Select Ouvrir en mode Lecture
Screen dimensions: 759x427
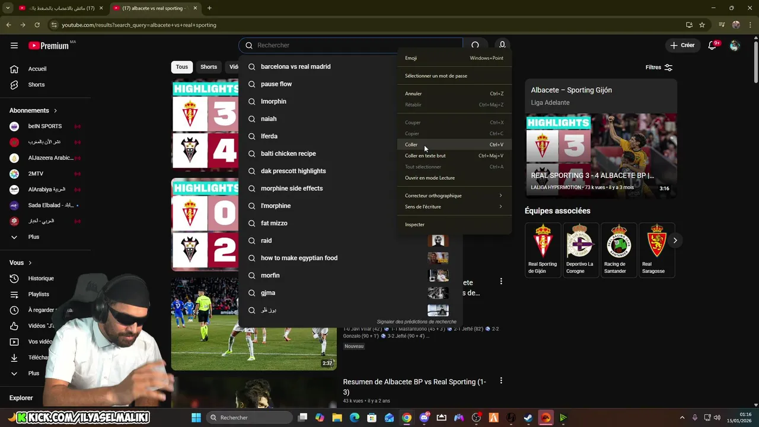click(x=454, y=178)
